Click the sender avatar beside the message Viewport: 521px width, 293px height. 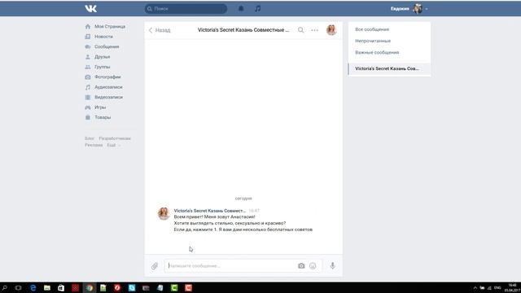164,213
